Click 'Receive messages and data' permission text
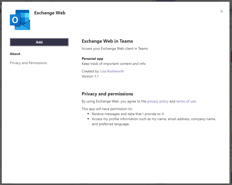This screenshot has width=232, height=185. [128, 114]
